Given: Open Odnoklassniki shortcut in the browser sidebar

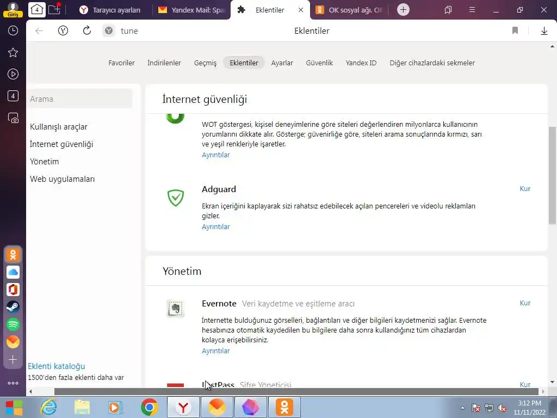Looking at the screenshot, I should tap(13, 255).
